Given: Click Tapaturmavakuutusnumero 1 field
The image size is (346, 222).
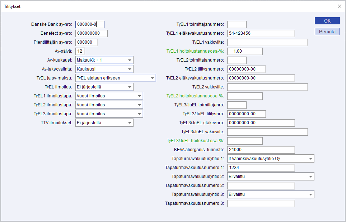Looking at the screenshot, I should 261,168.
